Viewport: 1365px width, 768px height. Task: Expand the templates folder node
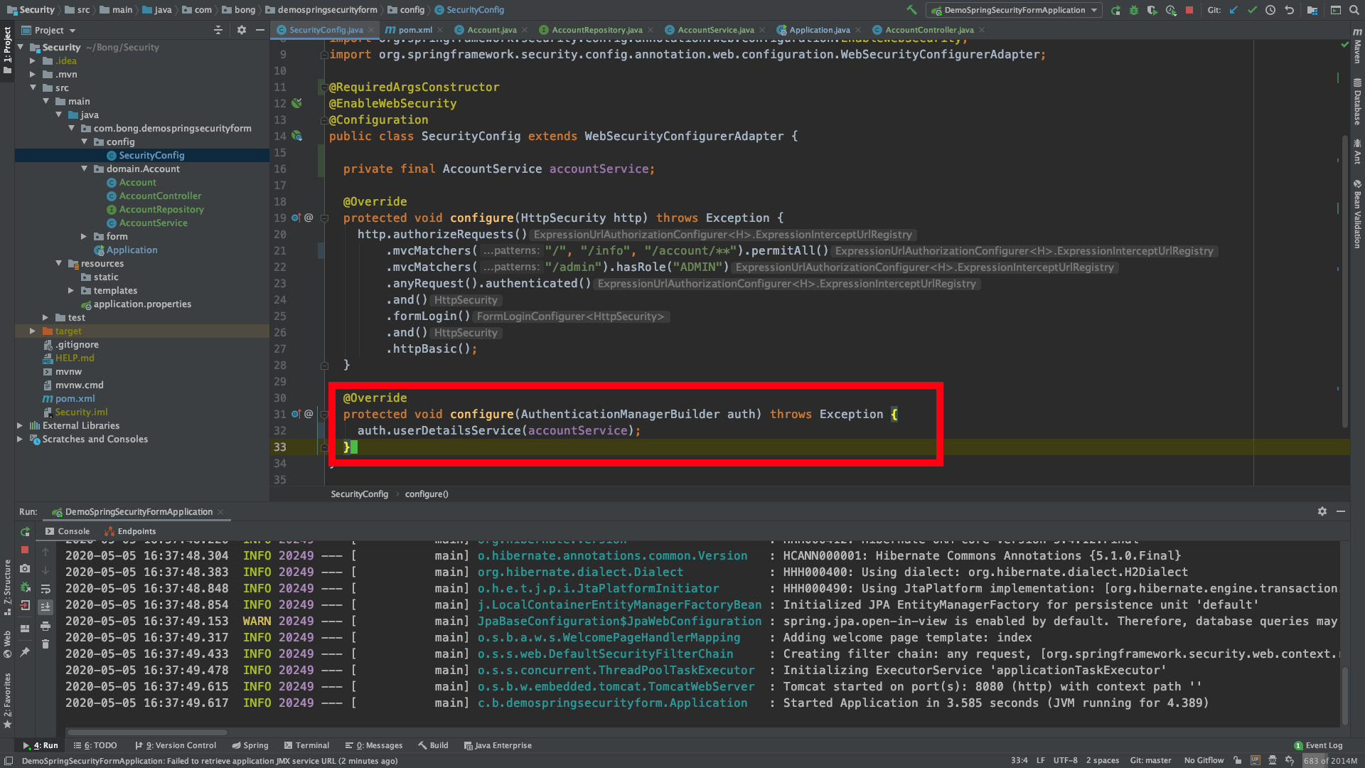(x=71, y=291)
